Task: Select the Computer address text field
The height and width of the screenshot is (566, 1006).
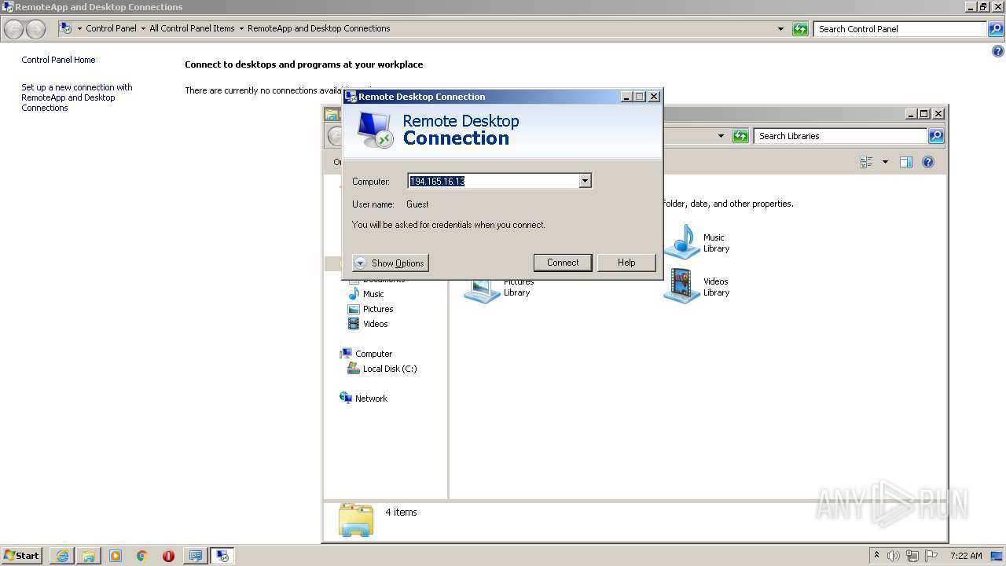Action: click(494, 181)
